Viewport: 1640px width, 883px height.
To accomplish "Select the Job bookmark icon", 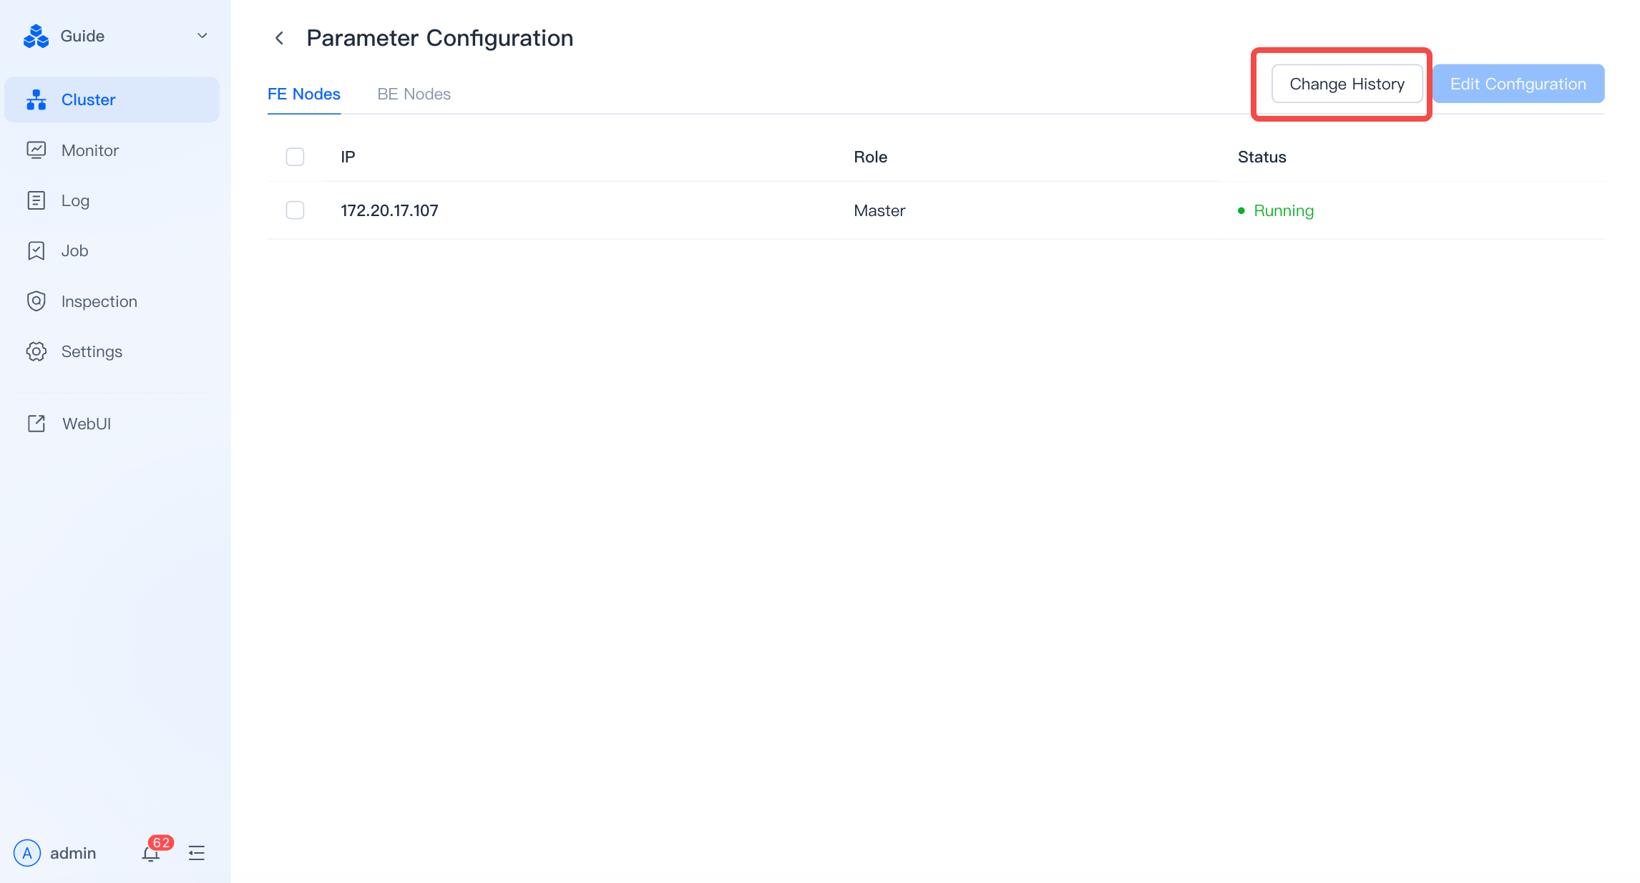I will (36, 250).
